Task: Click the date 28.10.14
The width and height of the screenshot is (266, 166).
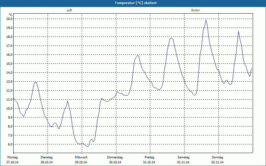Action: tap(47, 162)
